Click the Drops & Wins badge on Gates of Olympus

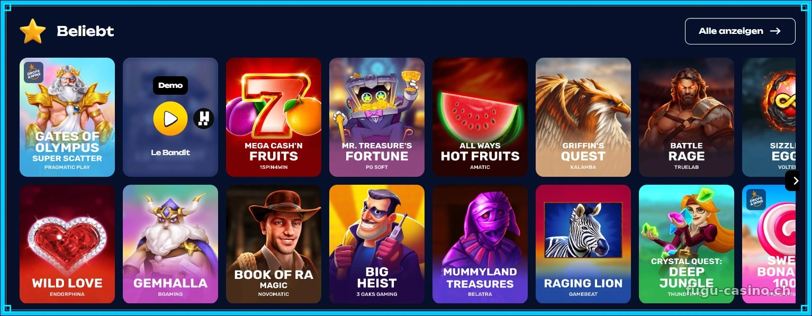click(x=33, y=73)
